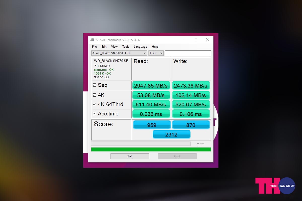The width and height of the screenshot is (302, 201).
Task: Open the 1 GB test size dropdown
Action: coord(156,53)
